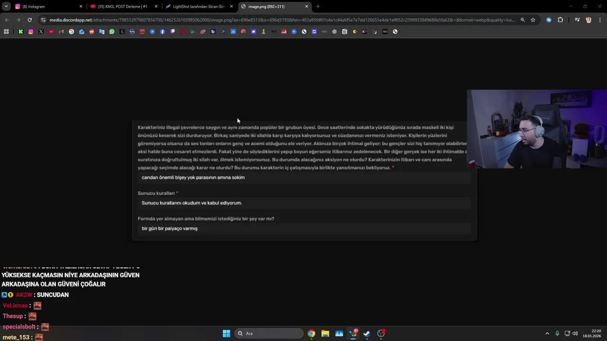
Task: Open the Extensions puzzle icon
Action: tap(561, 20)
